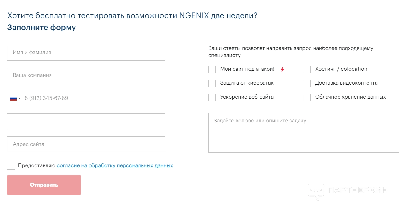403x216 pixels.
Task: Select the 'Хостинг / colocation' checkbox
Action: point(307,69)
